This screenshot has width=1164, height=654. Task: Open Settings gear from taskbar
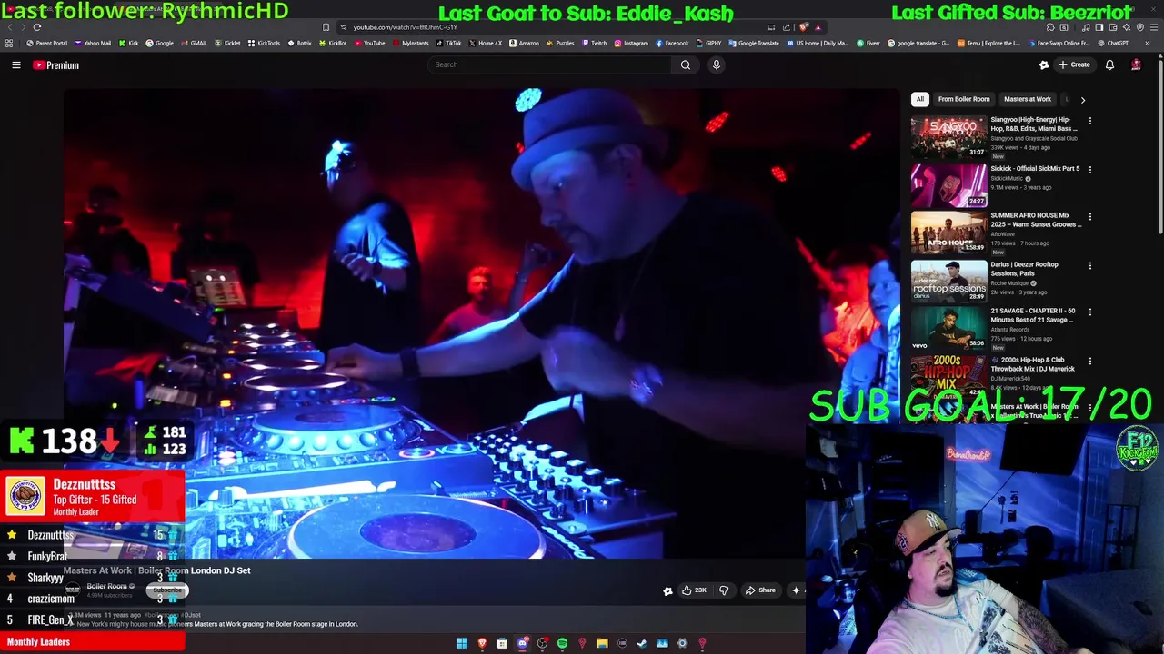(x=682, y=643)
